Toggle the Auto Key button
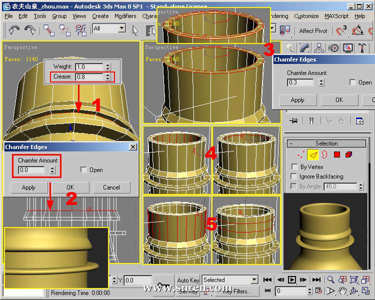Screen dimensions: 375x300 click(188, 280)
